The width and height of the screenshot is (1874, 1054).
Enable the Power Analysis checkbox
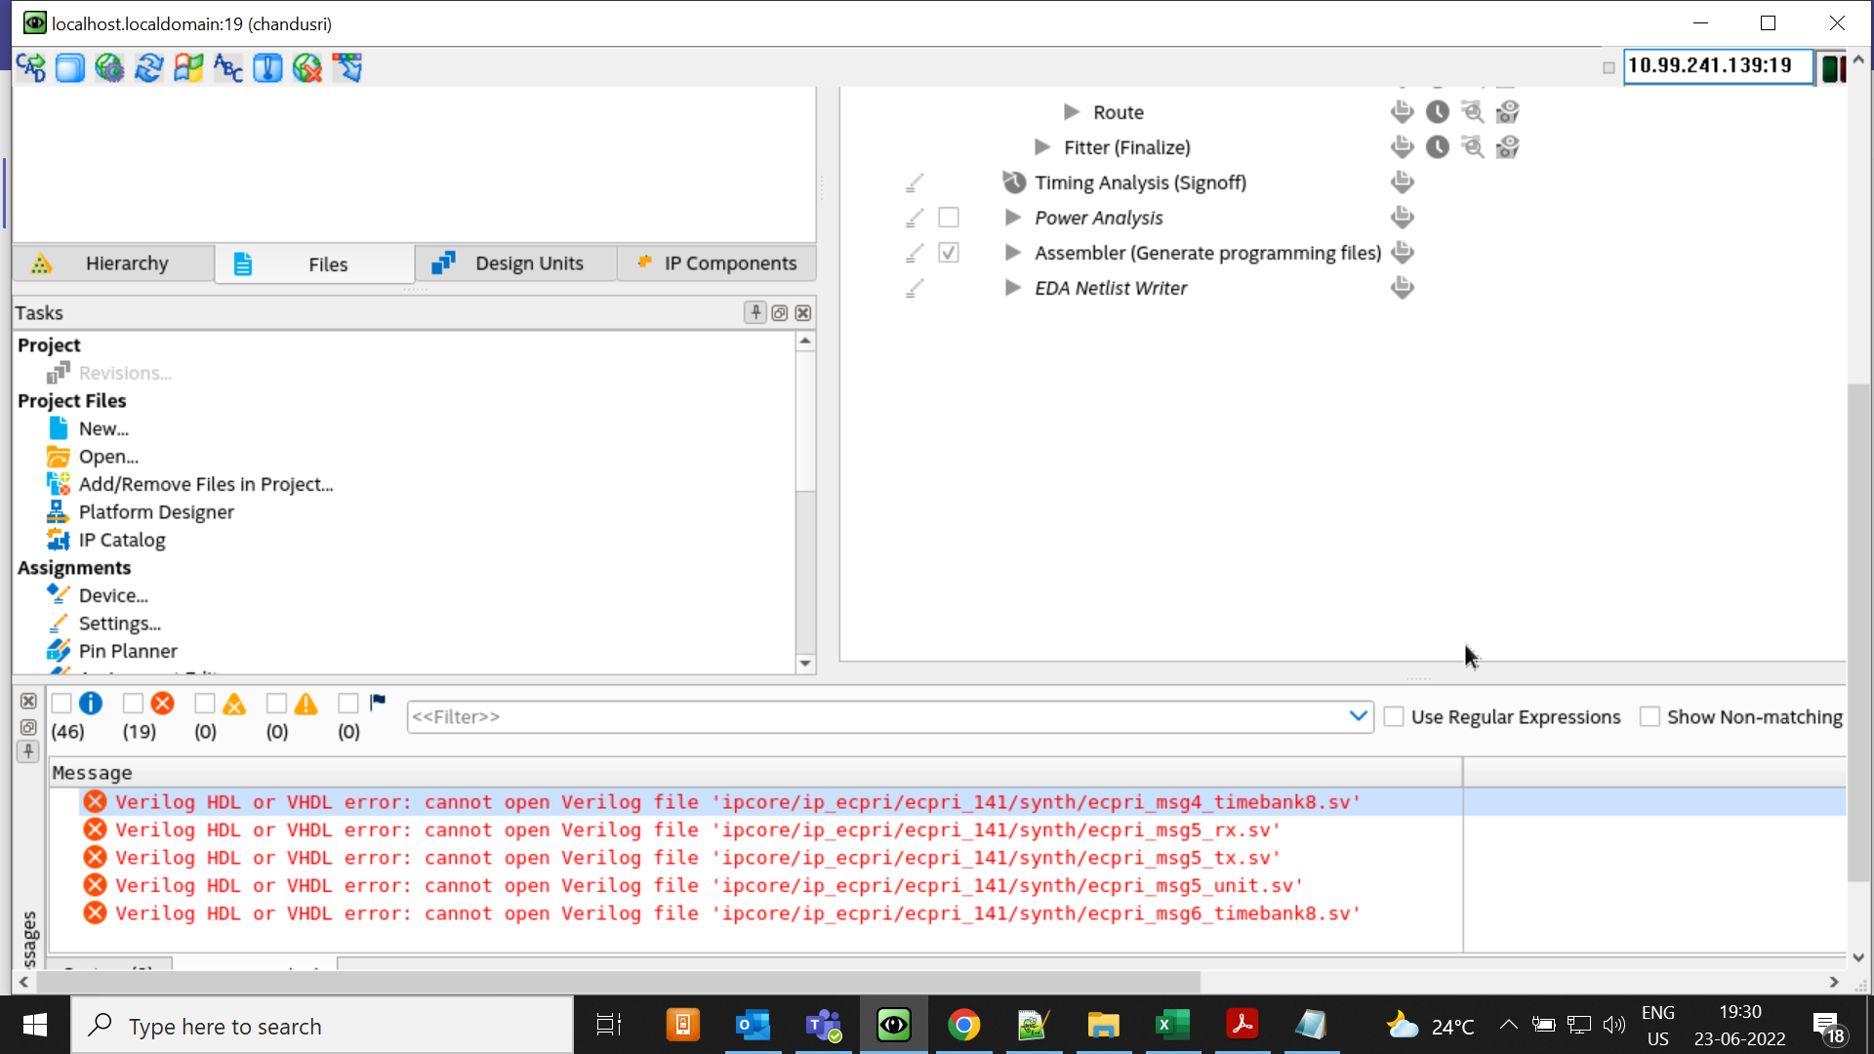pos(949,218)
